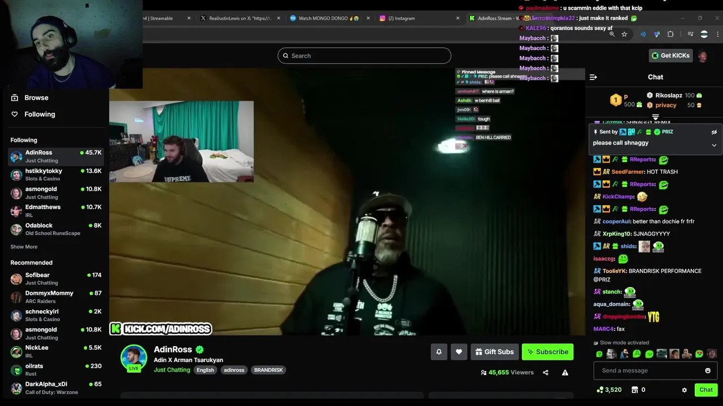Viewport: 723px width, 406px height.
Task: Click ToolieYK username in chat
Action: click(615, 271)
